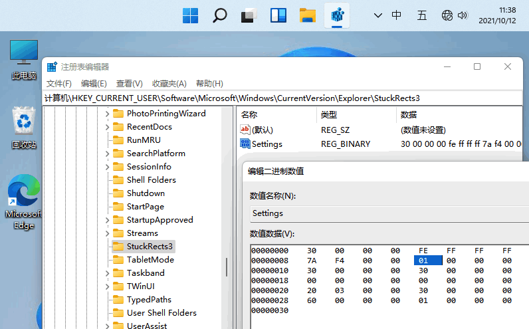Click the registry path address bar

coord(282,98)
